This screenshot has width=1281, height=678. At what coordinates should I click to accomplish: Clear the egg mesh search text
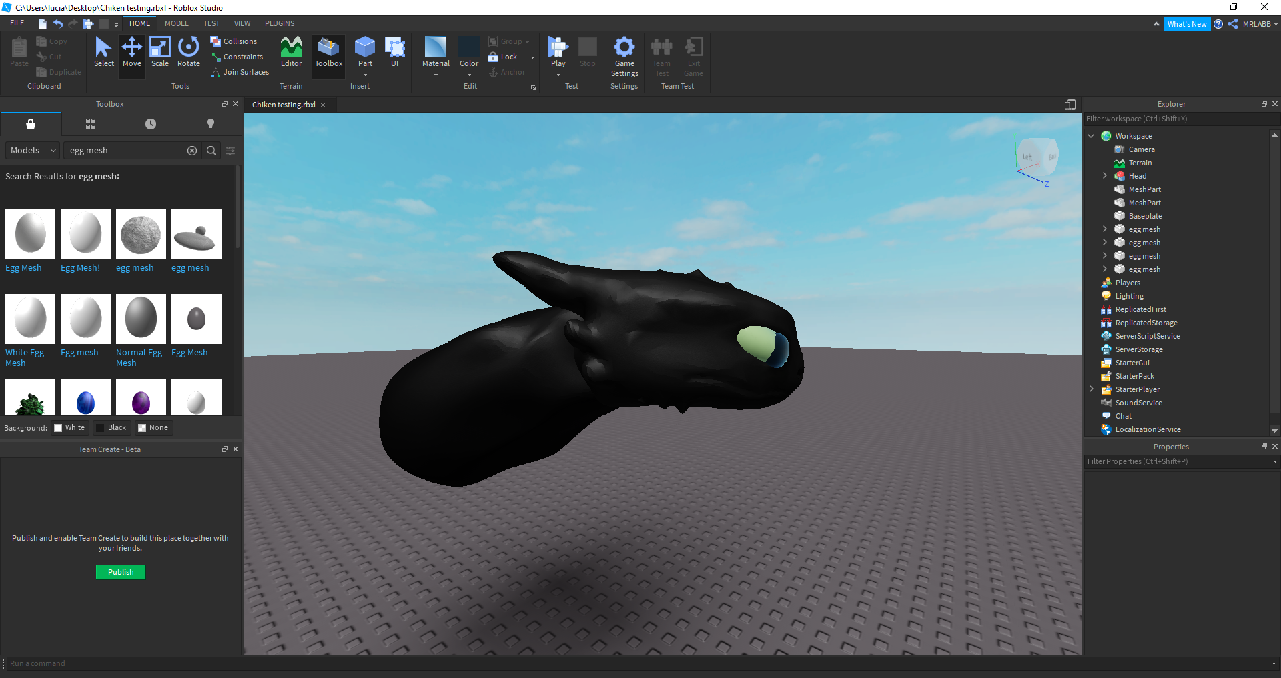pyautogui.click(x=192, y=151)
